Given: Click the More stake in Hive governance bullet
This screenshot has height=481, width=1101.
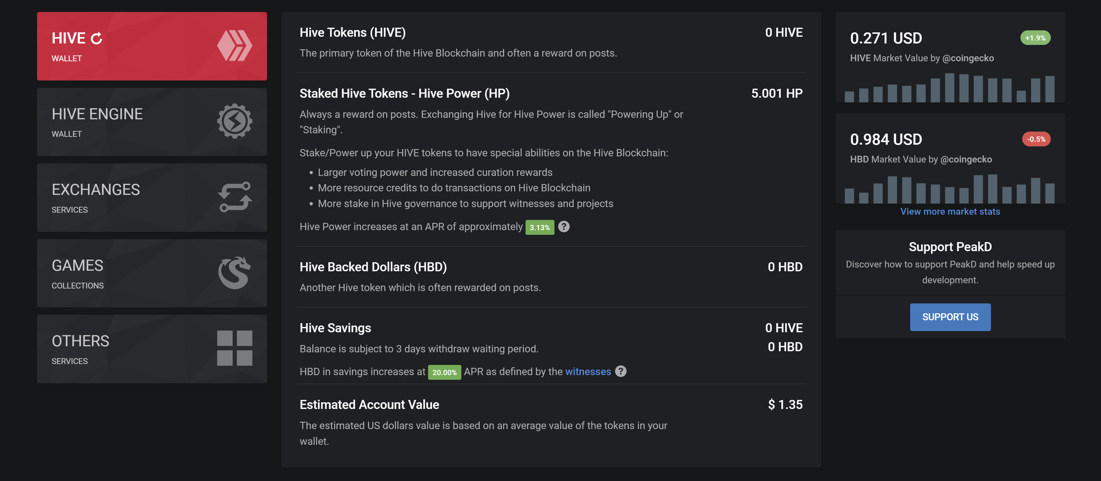Looking at the screenshot, I should coord(465,204).
